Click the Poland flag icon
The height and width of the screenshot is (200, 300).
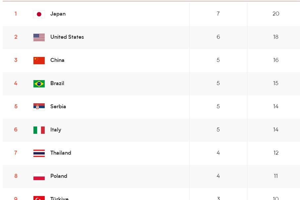coord(39,176)
